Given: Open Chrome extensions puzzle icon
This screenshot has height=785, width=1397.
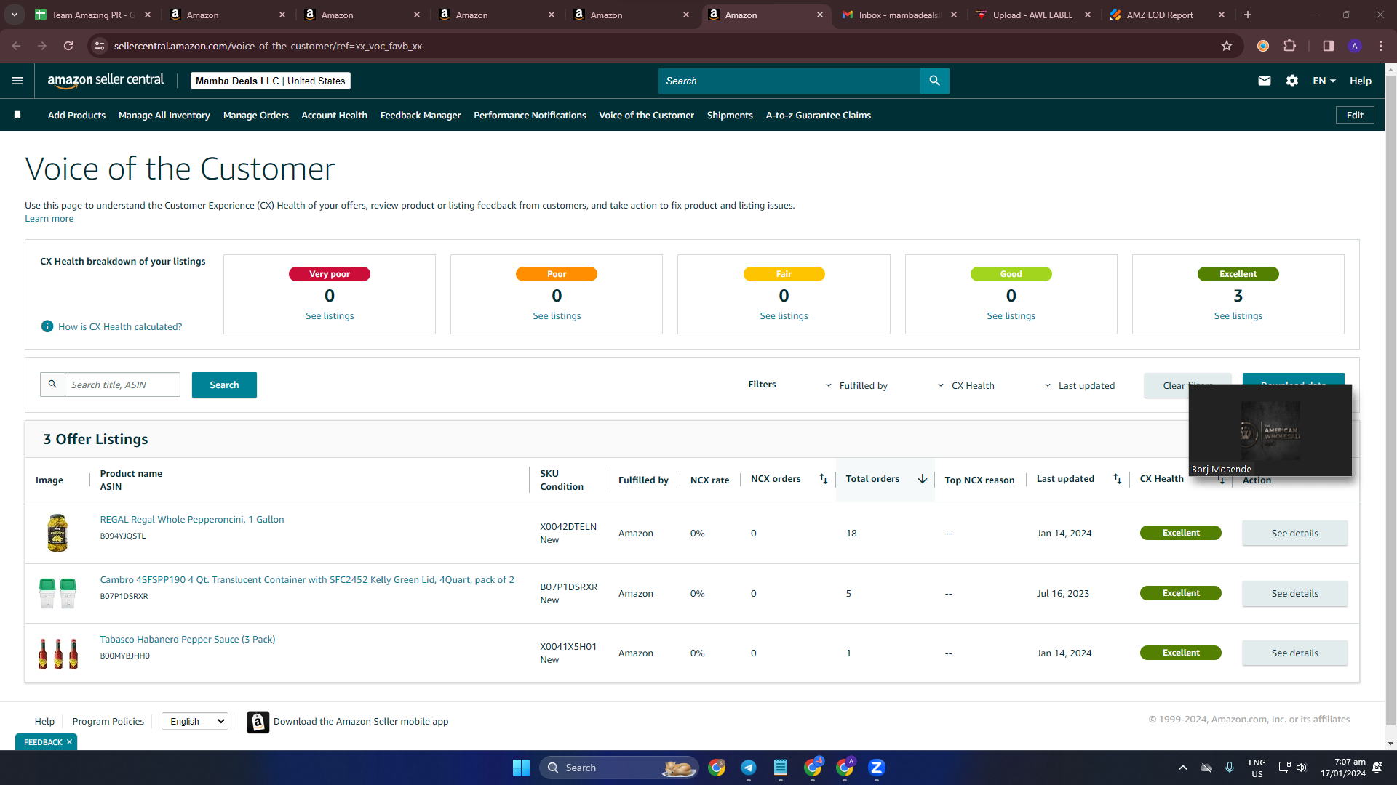Looking at the screenshot, I should pyautogui.click(x=1289, y=46).
